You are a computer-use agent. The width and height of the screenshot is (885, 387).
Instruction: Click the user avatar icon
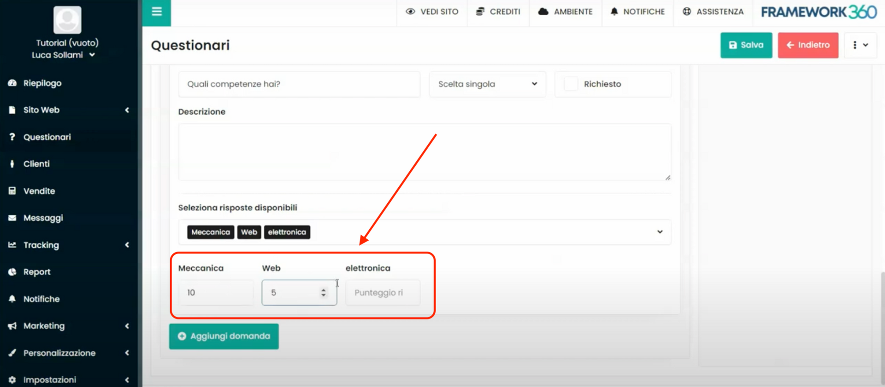[x=67, y=20]
